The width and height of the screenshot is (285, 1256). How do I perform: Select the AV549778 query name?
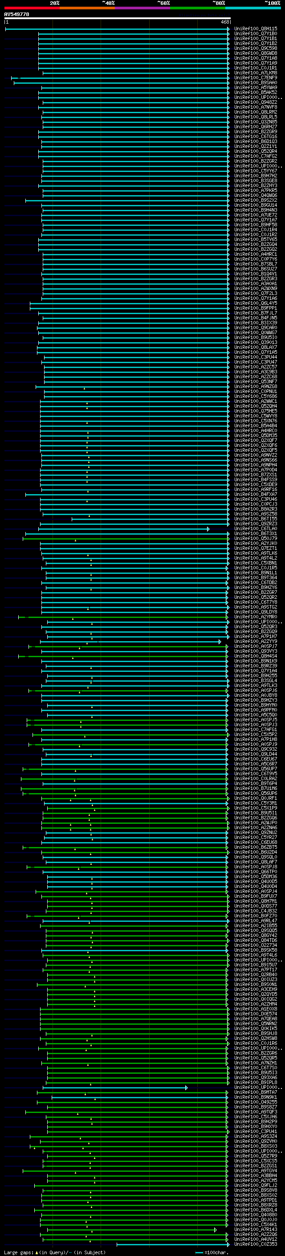tap(16, 15)
